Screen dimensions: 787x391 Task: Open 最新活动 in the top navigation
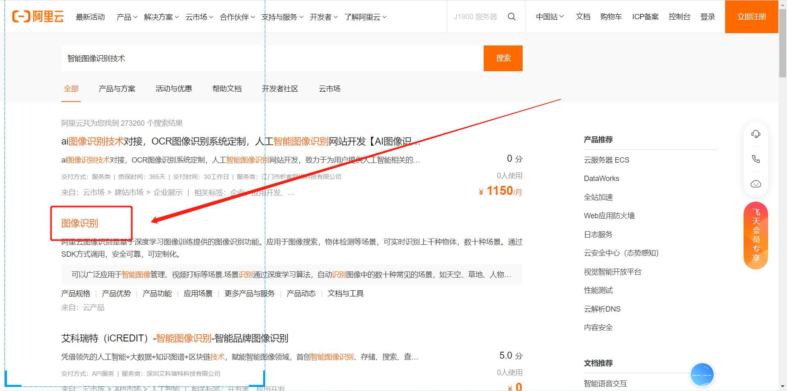pos(90,17)
